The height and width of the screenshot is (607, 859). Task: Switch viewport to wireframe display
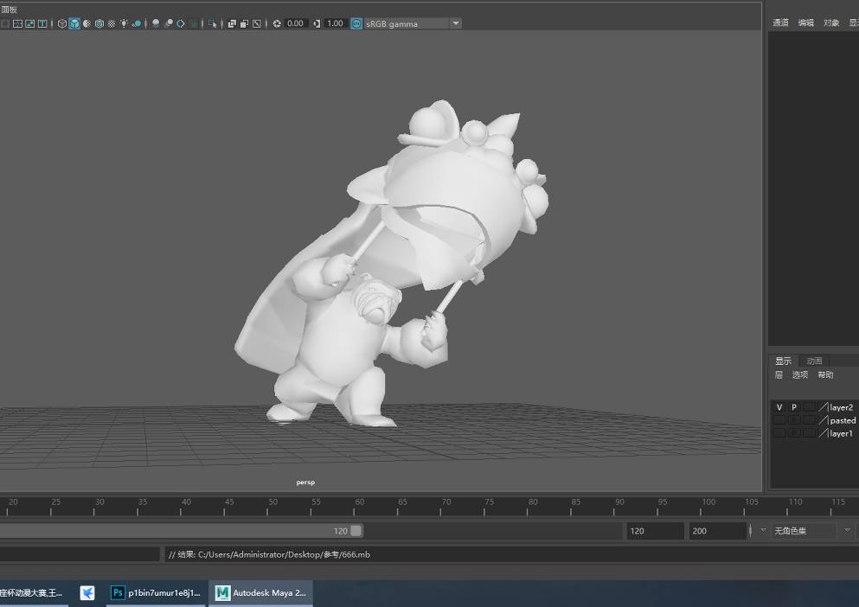(62, 23)
